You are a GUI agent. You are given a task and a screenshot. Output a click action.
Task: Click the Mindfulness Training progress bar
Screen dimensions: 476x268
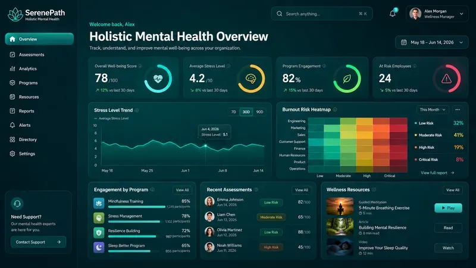click(x=137, y=207)
